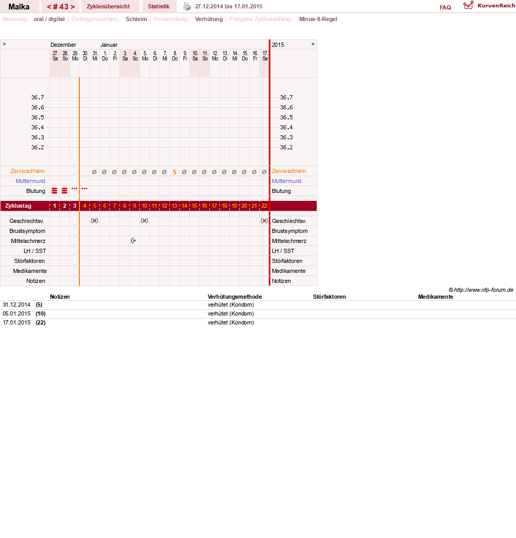Click the printer icon

pos(187,6)
